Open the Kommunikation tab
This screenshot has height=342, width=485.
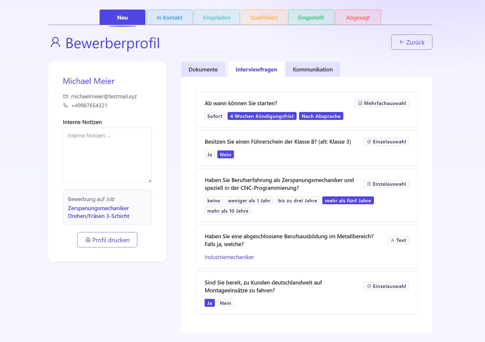(x=312, y=69)
